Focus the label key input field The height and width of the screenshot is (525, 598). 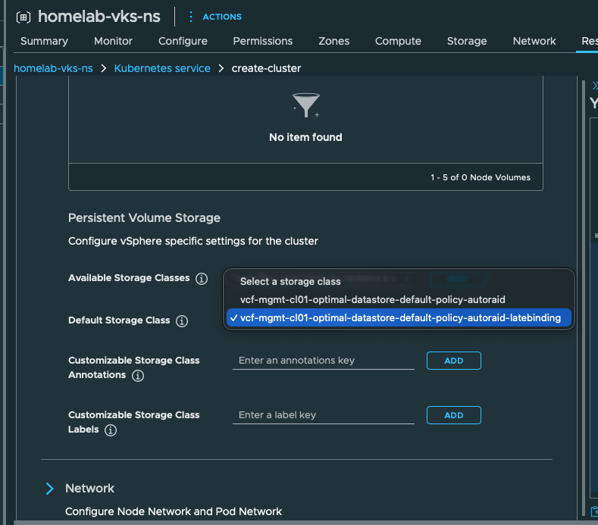pos(324,415)
